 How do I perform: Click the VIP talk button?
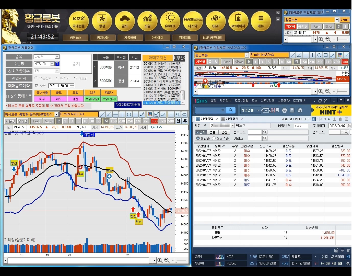(76, 38)
